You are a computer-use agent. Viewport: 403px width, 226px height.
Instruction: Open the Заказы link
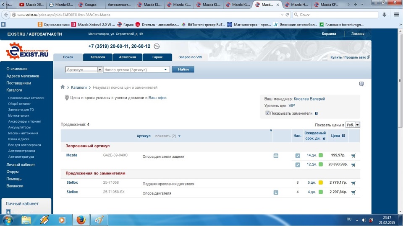358,34
